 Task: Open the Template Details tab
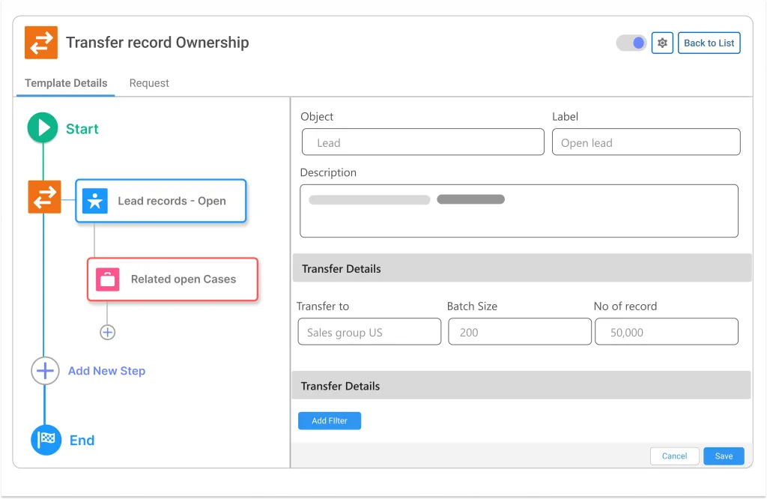tap(65, 83)
